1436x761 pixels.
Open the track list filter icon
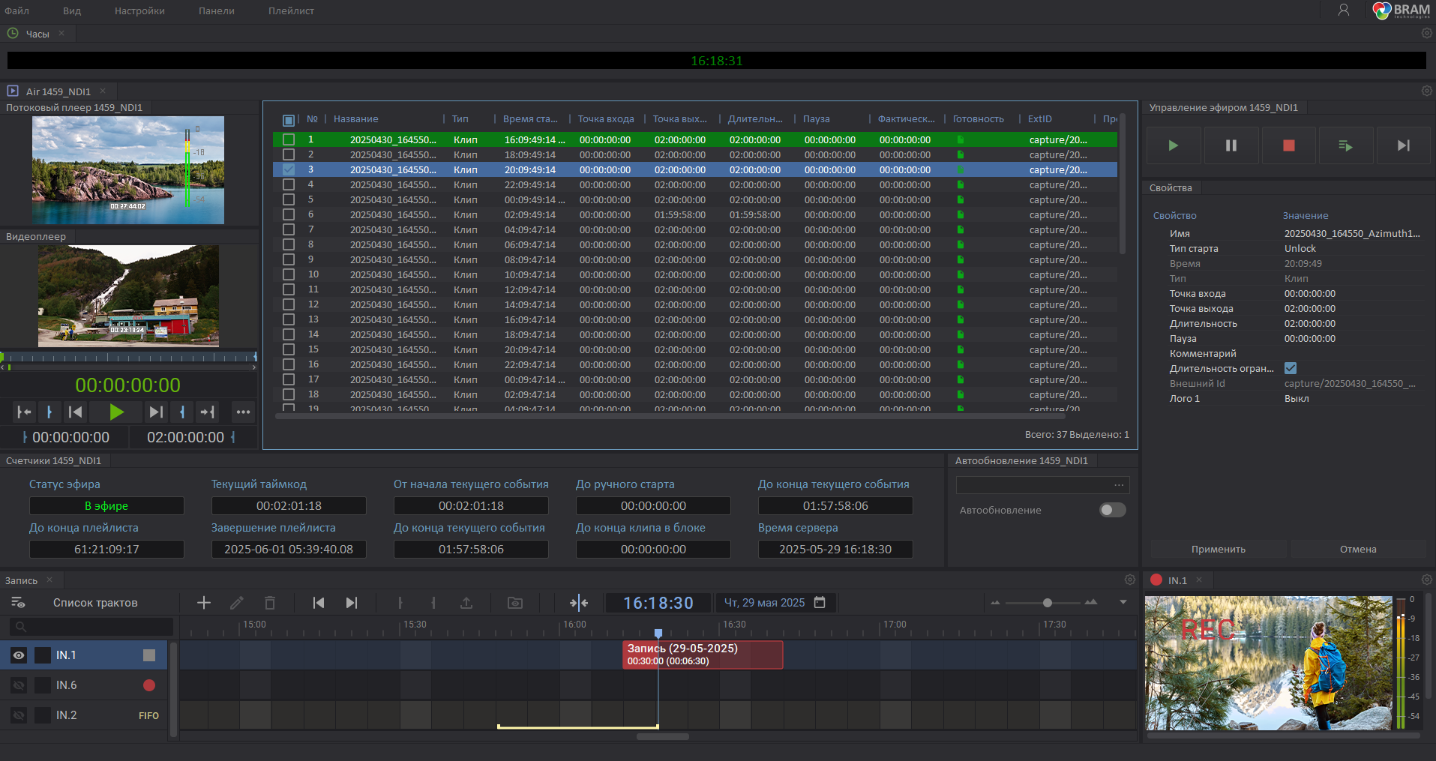(x=18, y=603)
